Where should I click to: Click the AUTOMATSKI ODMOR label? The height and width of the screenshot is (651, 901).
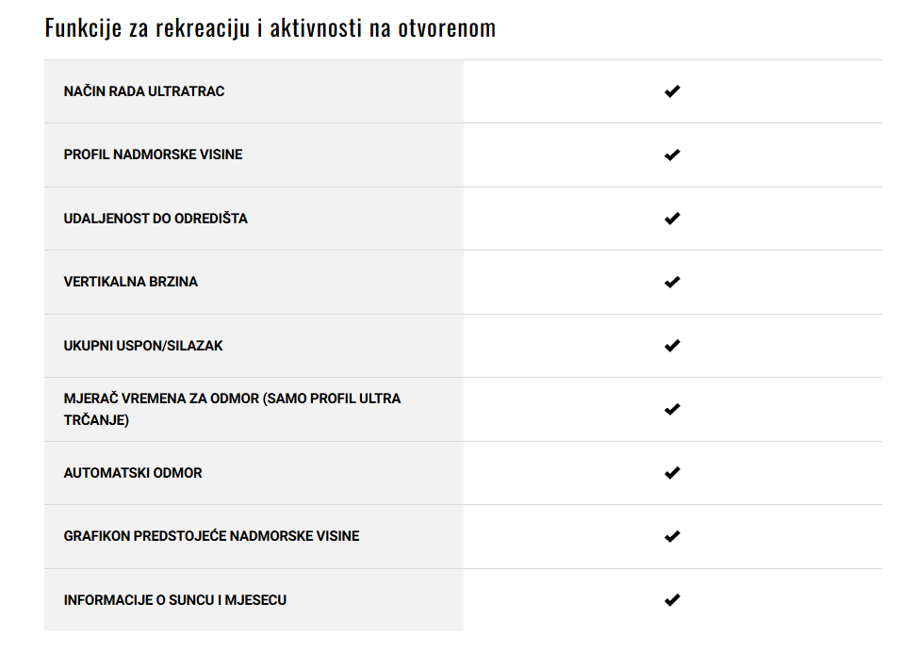133,473
